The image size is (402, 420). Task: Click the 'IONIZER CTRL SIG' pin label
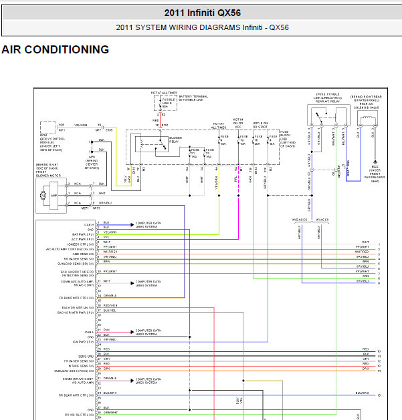coord(80,244)
